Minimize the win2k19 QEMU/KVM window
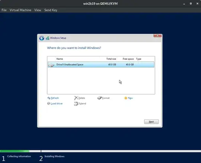This screenshot has width=201, height=163. [184, 4]
